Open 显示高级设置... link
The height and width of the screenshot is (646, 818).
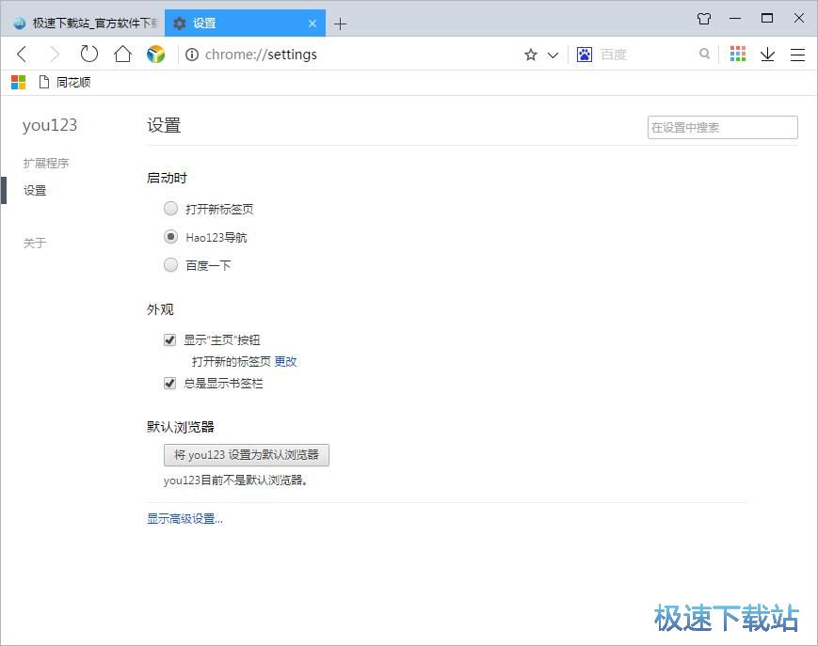184,519
